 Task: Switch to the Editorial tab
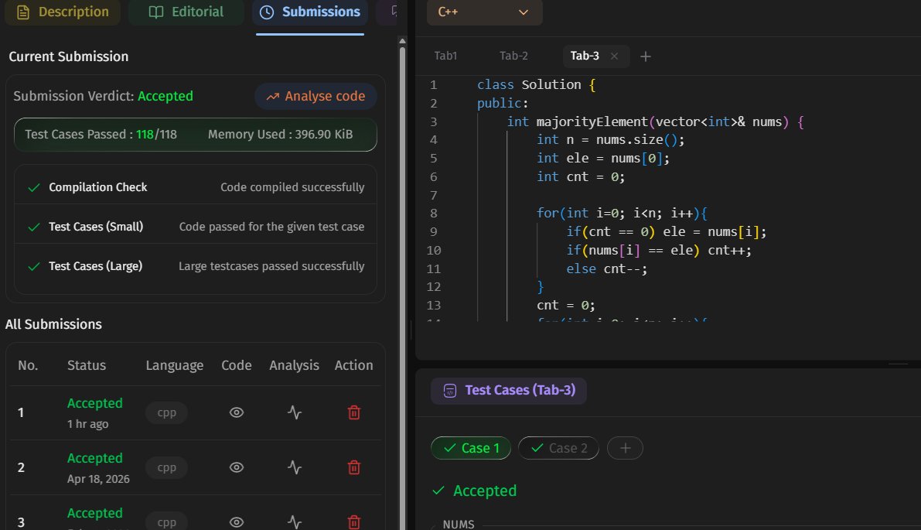[186, 12]
